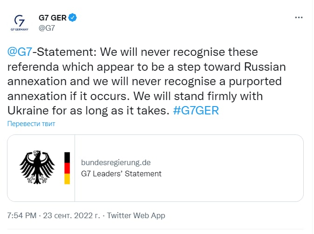Screen dimensions: 314x234
Task: Click the 7:54 PM timestamp
Action: click(23, 216)
